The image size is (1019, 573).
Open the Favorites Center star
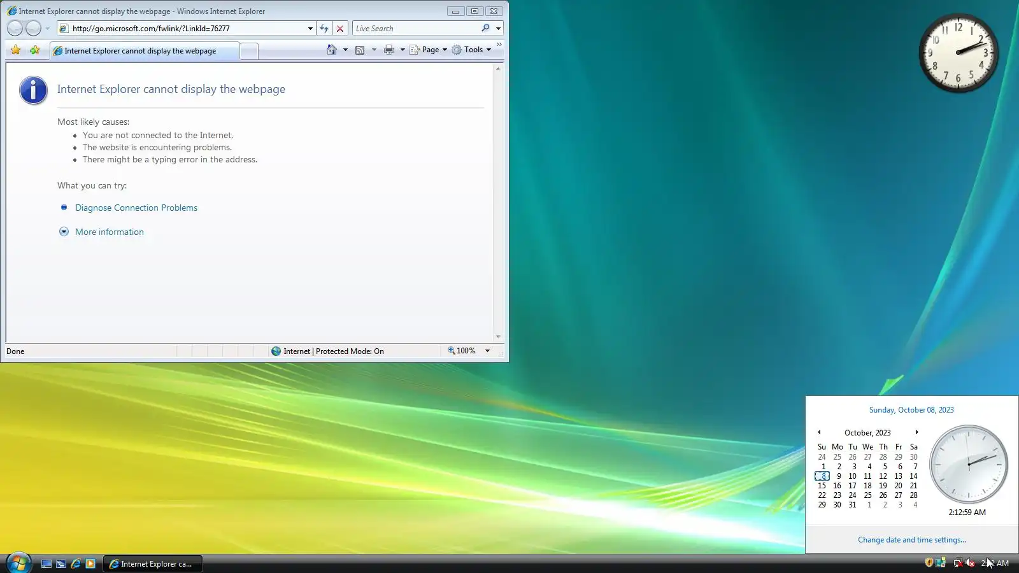click(x=16, y=50)
